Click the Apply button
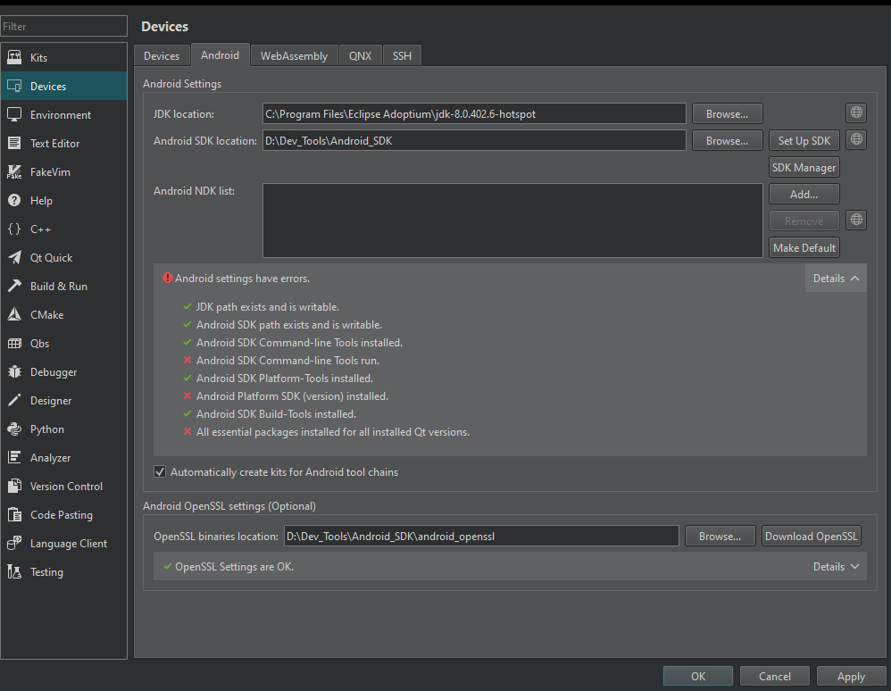The height and width of the screenshot is (691, 891). 850,676
